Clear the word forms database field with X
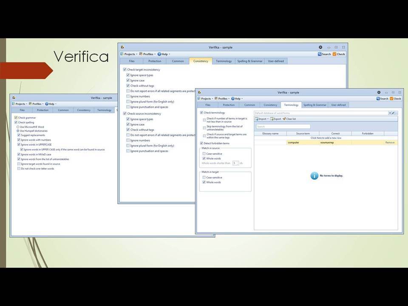This screenshot has width=408, height=306. click(x=390, y=113)
